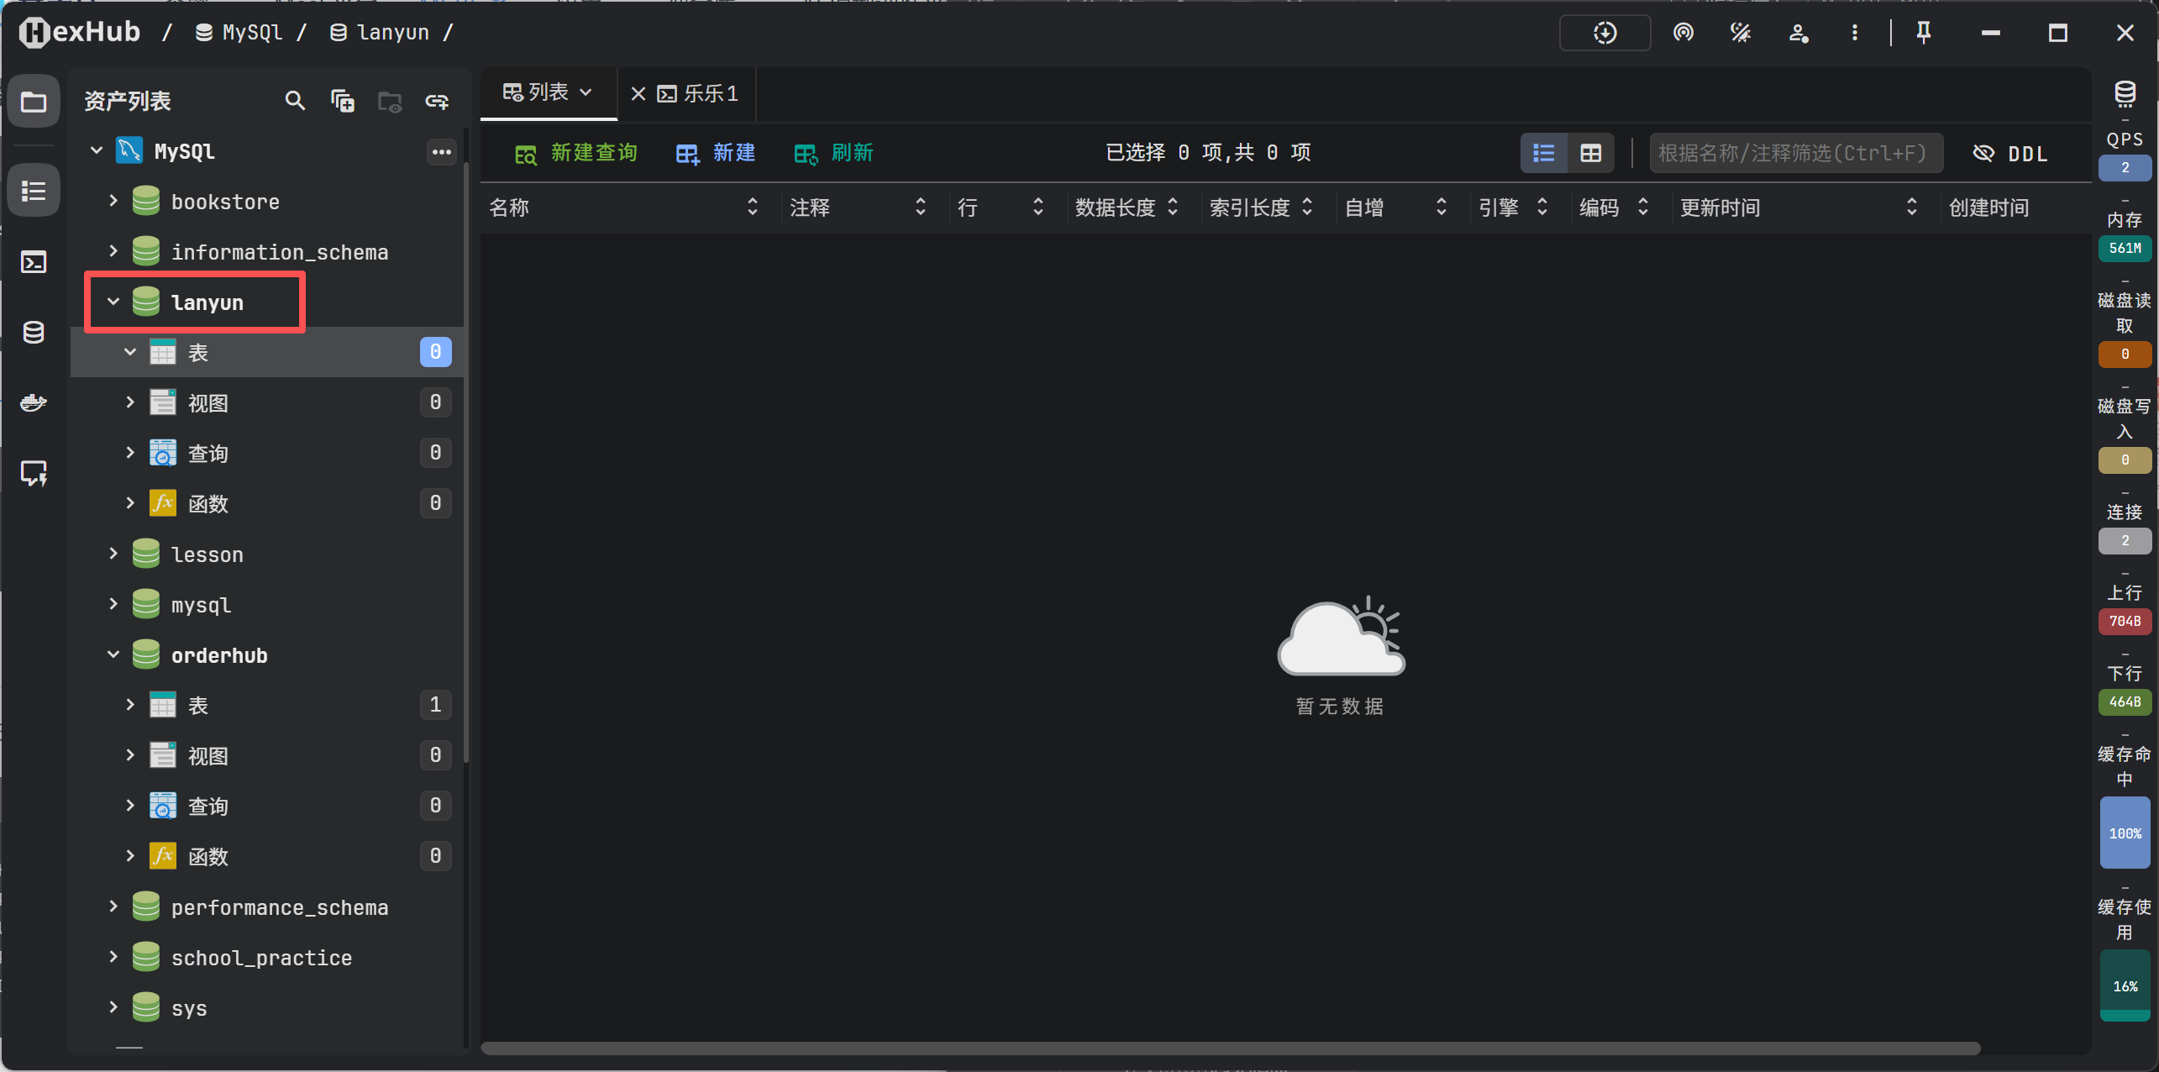This screenshot has height=1072, width=2159.
Task: Click the horizontal scrollbar at bottom
Action: [1230, 1048]
